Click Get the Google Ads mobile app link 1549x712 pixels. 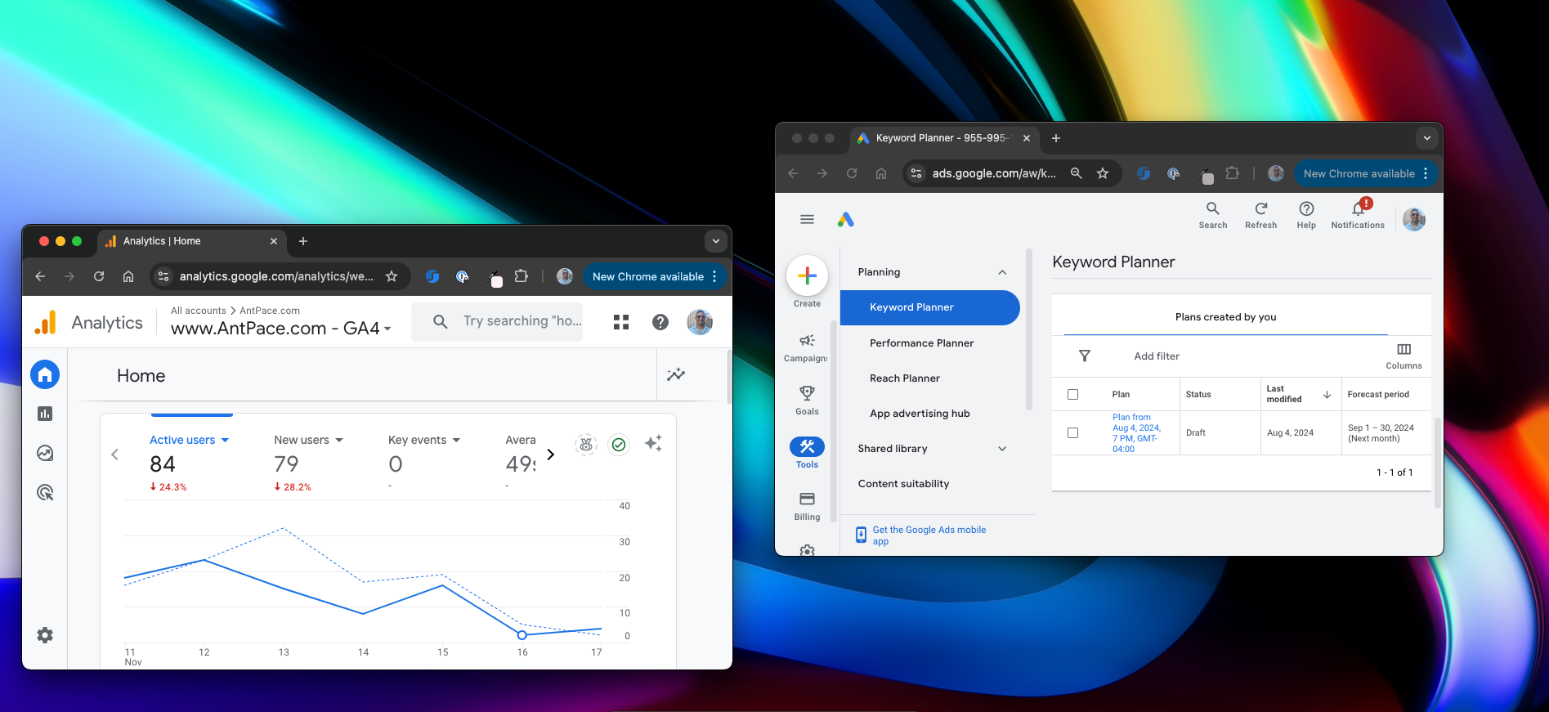tap(929, 535)
